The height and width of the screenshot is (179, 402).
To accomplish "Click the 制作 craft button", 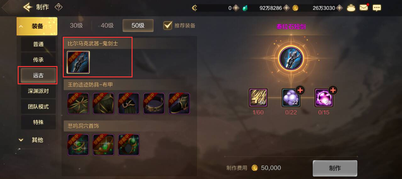I will [335, 168].
